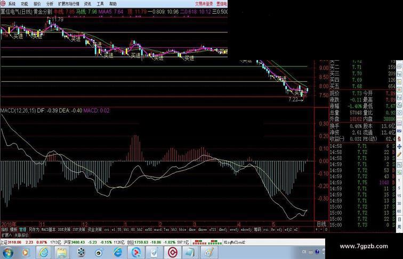This screenshot has height=259, width=403.
Task: Click the wavy chart-lines icon in sidebar
Action: (399, 123)
